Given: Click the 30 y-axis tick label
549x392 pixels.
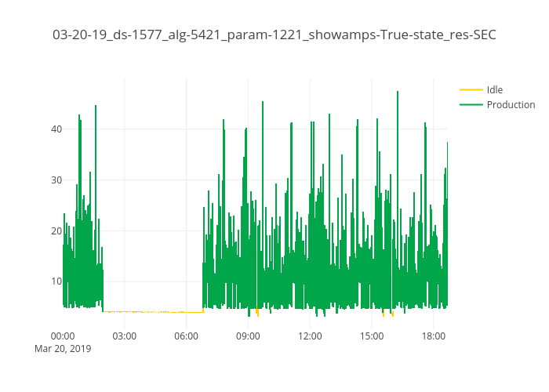Looking at the screenshot, I should point(56,180).
